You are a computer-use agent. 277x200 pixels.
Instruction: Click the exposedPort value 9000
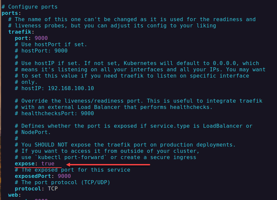64,176
